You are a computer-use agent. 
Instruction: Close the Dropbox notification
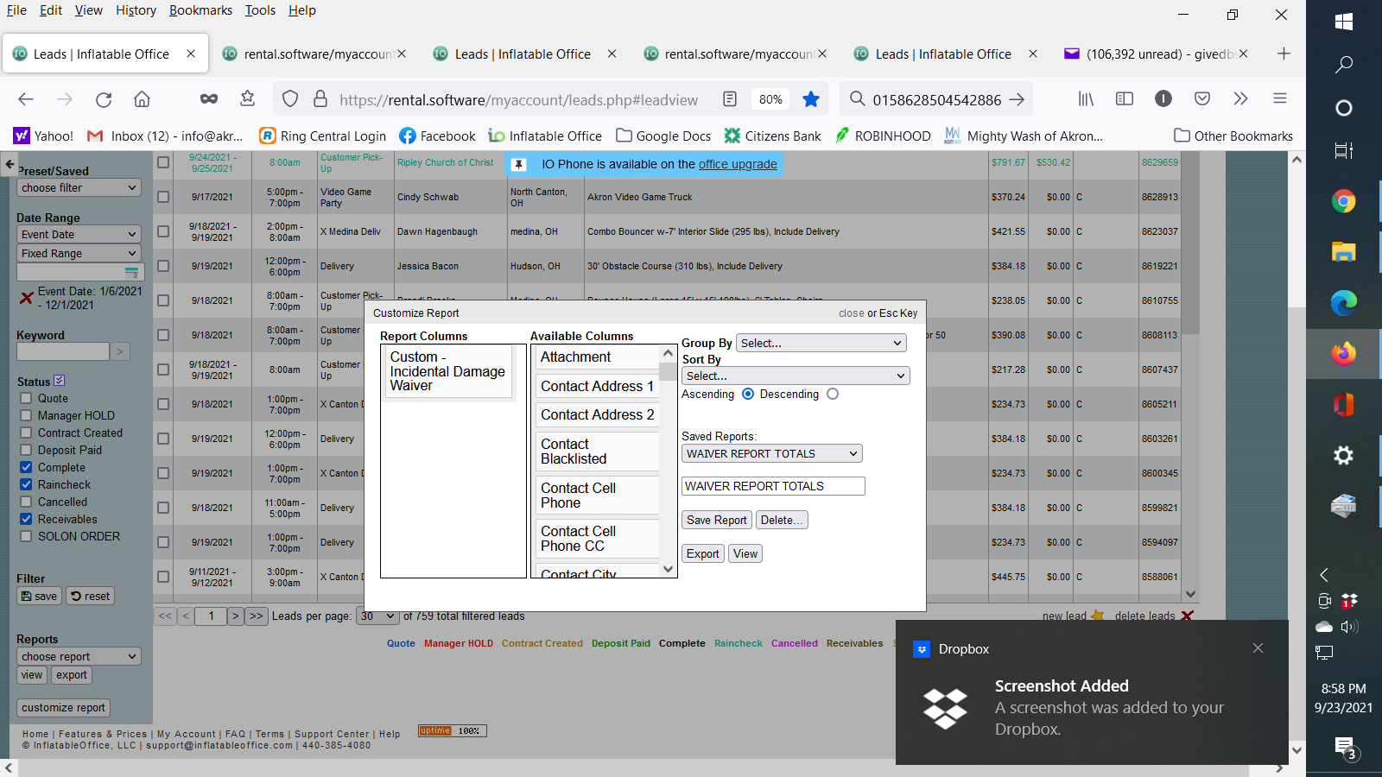click(1258, 648)
